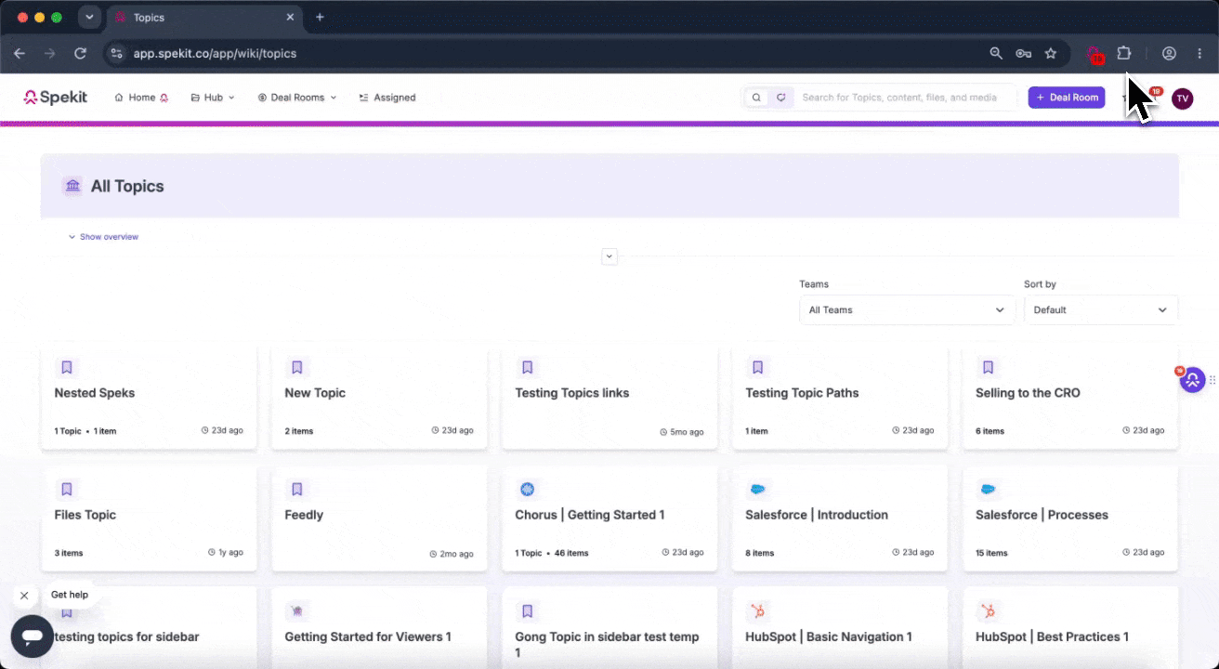Image resolution: width=1219 pixels, height=669 pixels.
Task: Expand the Deal Rooms menu
Action: click(297, 98)
